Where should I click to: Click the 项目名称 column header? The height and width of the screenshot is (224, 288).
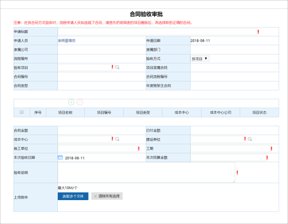(66, 112)
